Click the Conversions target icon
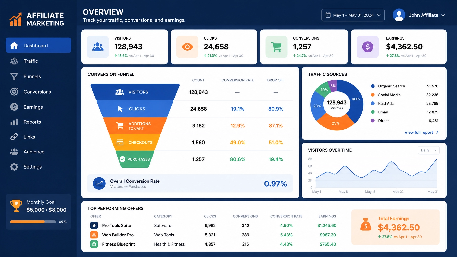 (x=14, y=92)
